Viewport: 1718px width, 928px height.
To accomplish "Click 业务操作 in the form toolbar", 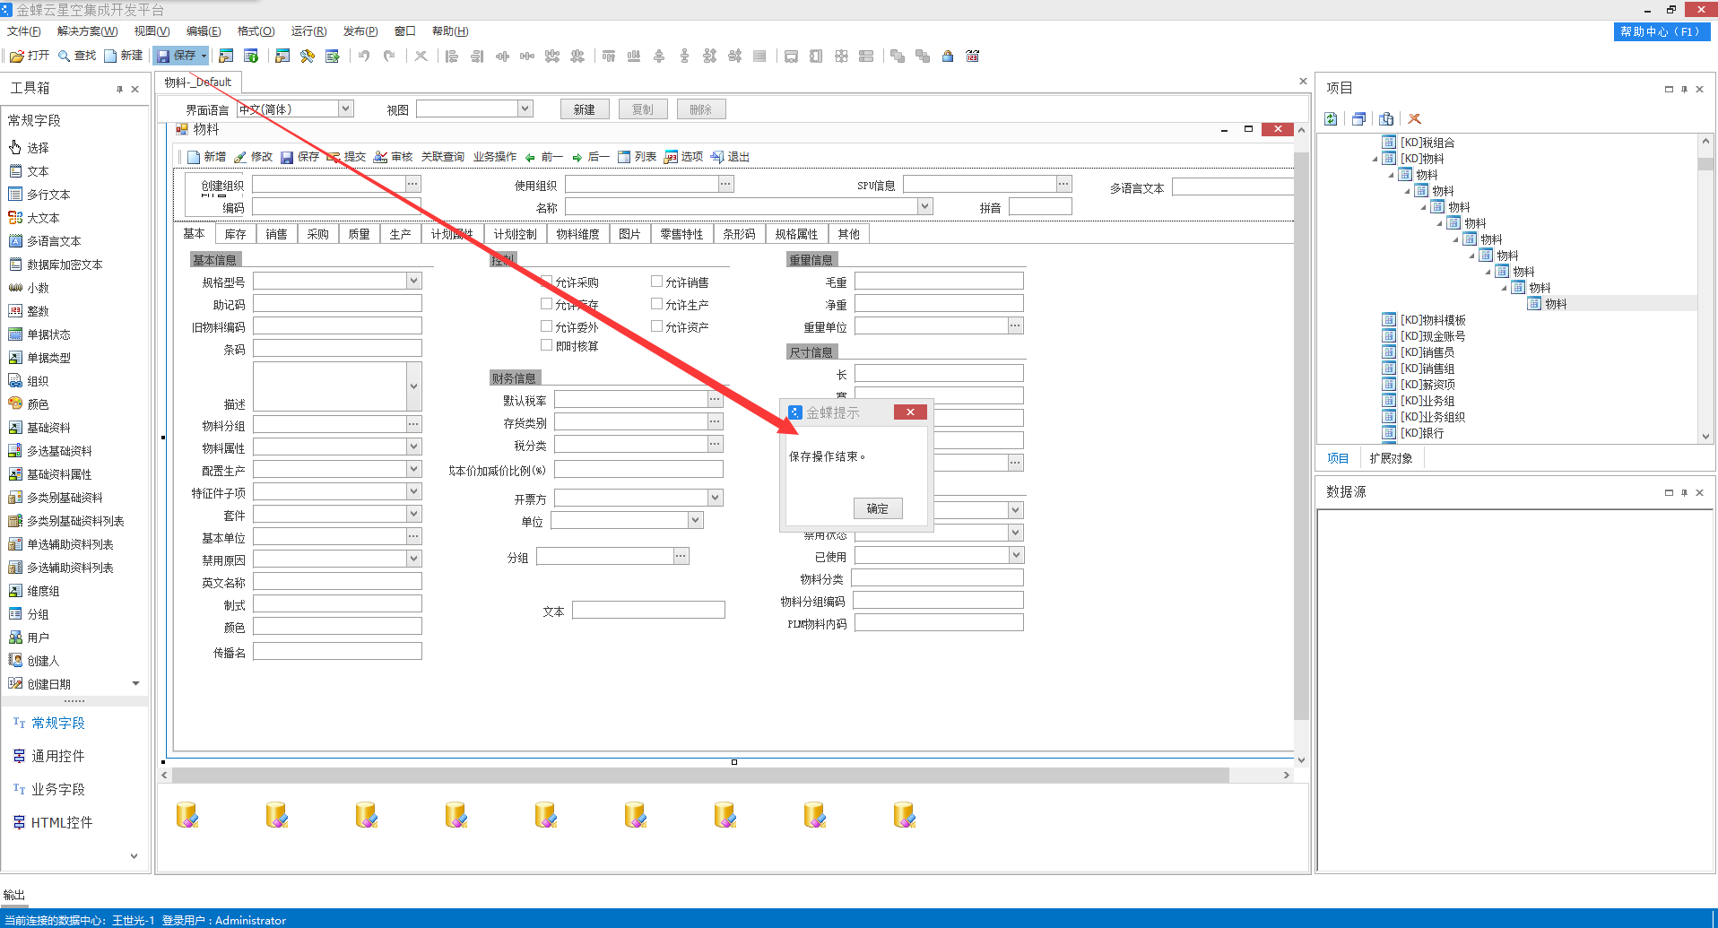I will [495, 157].
